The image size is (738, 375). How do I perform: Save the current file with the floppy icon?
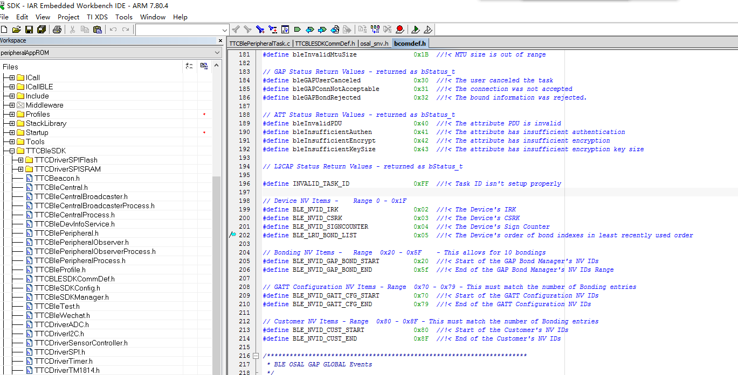click(x=29, y=30)
